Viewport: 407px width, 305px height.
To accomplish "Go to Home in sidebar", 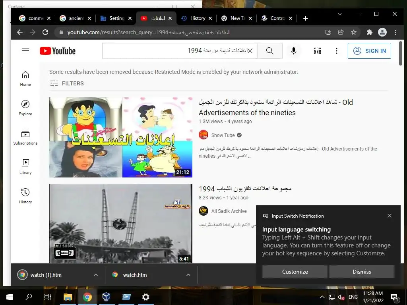I will pyautogui.click(x=25, y=79).
